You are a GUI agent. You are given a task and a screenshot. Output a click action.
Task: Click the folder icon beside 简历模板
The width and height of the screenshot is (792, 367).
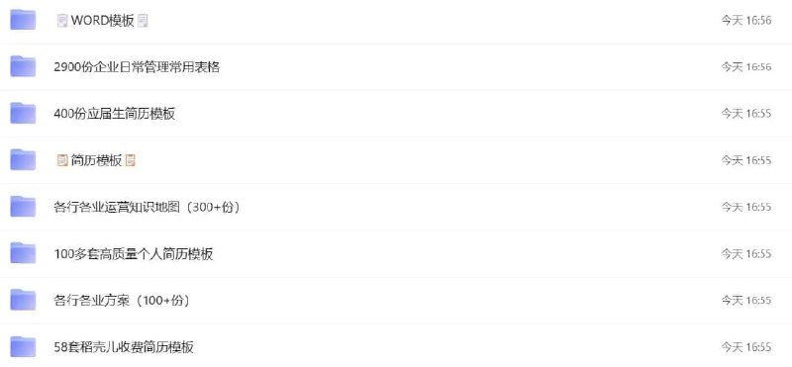(23, 160)
